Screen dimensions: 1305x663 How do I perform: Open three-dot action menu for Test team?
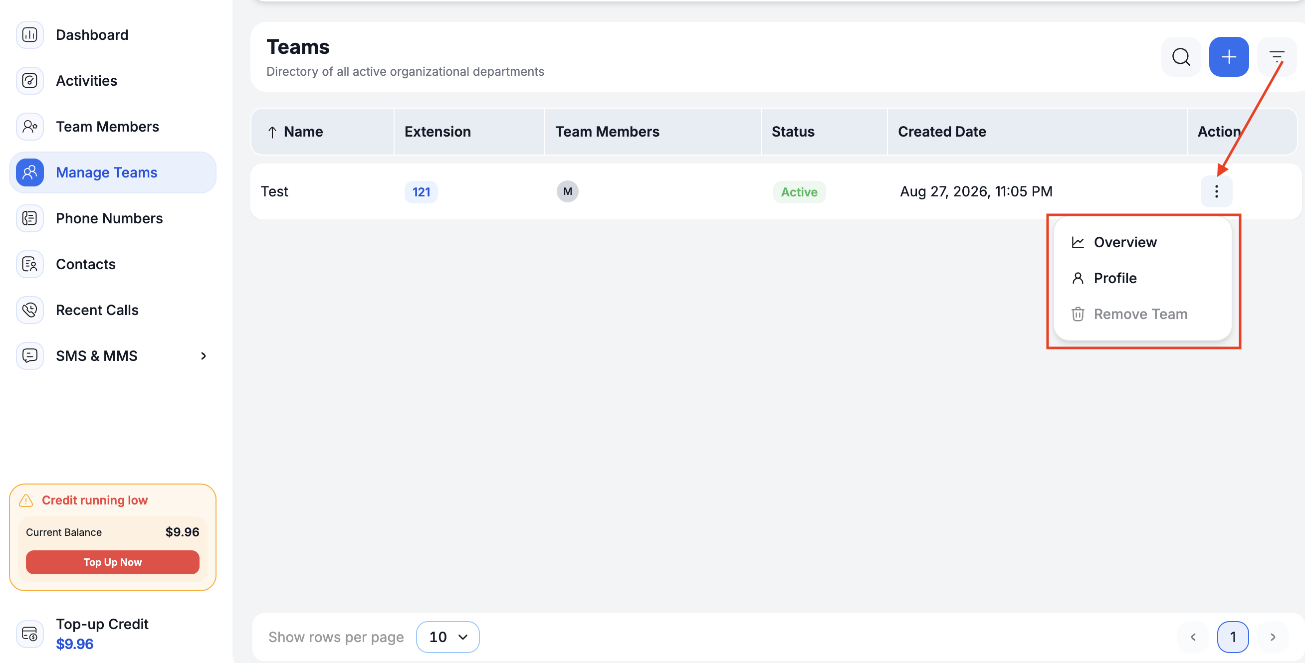[1216, 191]
